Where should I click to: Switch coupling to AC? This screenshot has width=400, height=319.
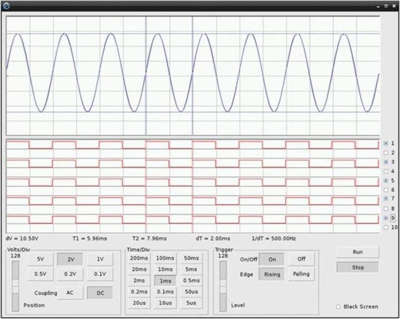(71, 292)
